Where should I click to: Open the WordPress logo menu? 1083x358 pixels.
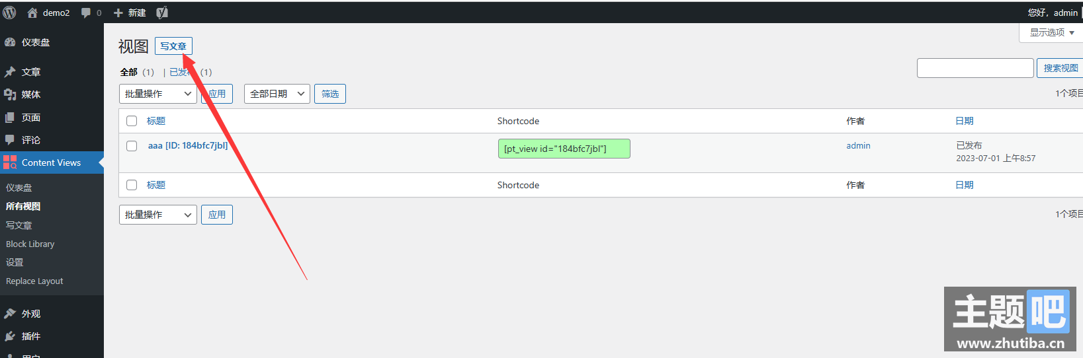[9, 13]
